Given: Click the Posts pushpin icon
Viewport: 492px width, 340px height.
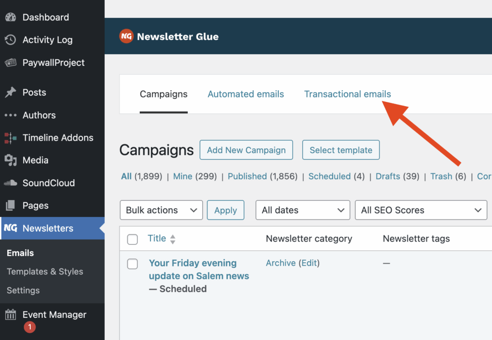Looking at the screenshot, I should click(x=11, y=93).
